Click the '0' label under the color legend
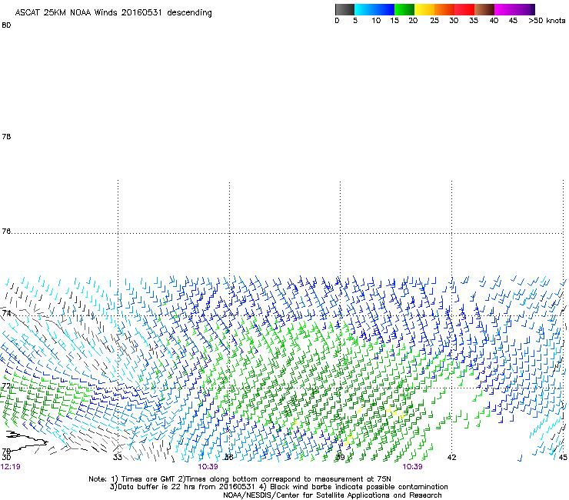The height and width of the screenshot is (500, 569). [337, 21]
